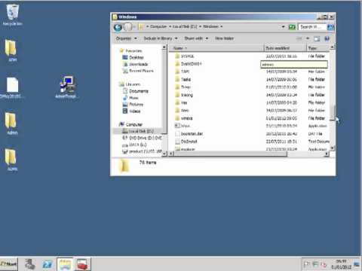Viewport: 362px width, 271px height.
Task: Click the network tray icon
Action: coord(315,264)
